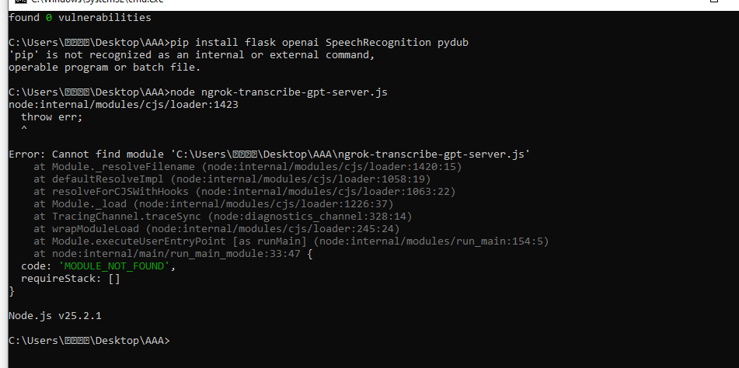Click the 'Node.js v25.2.1' version text

pyautogui.click(x=55, y=316)
